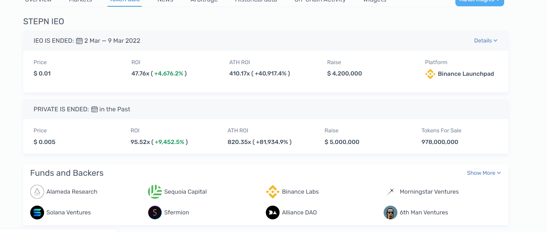Click the Binance Labs diamond logo

coord(273,192)
